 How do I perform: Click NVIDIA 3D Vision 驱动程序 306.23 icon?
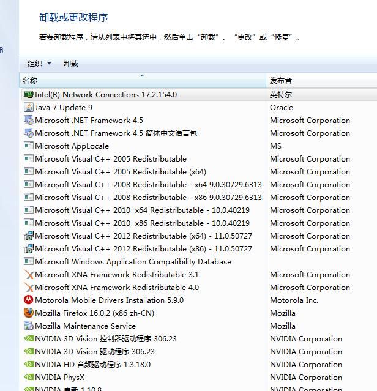click(x=28, y=352)
